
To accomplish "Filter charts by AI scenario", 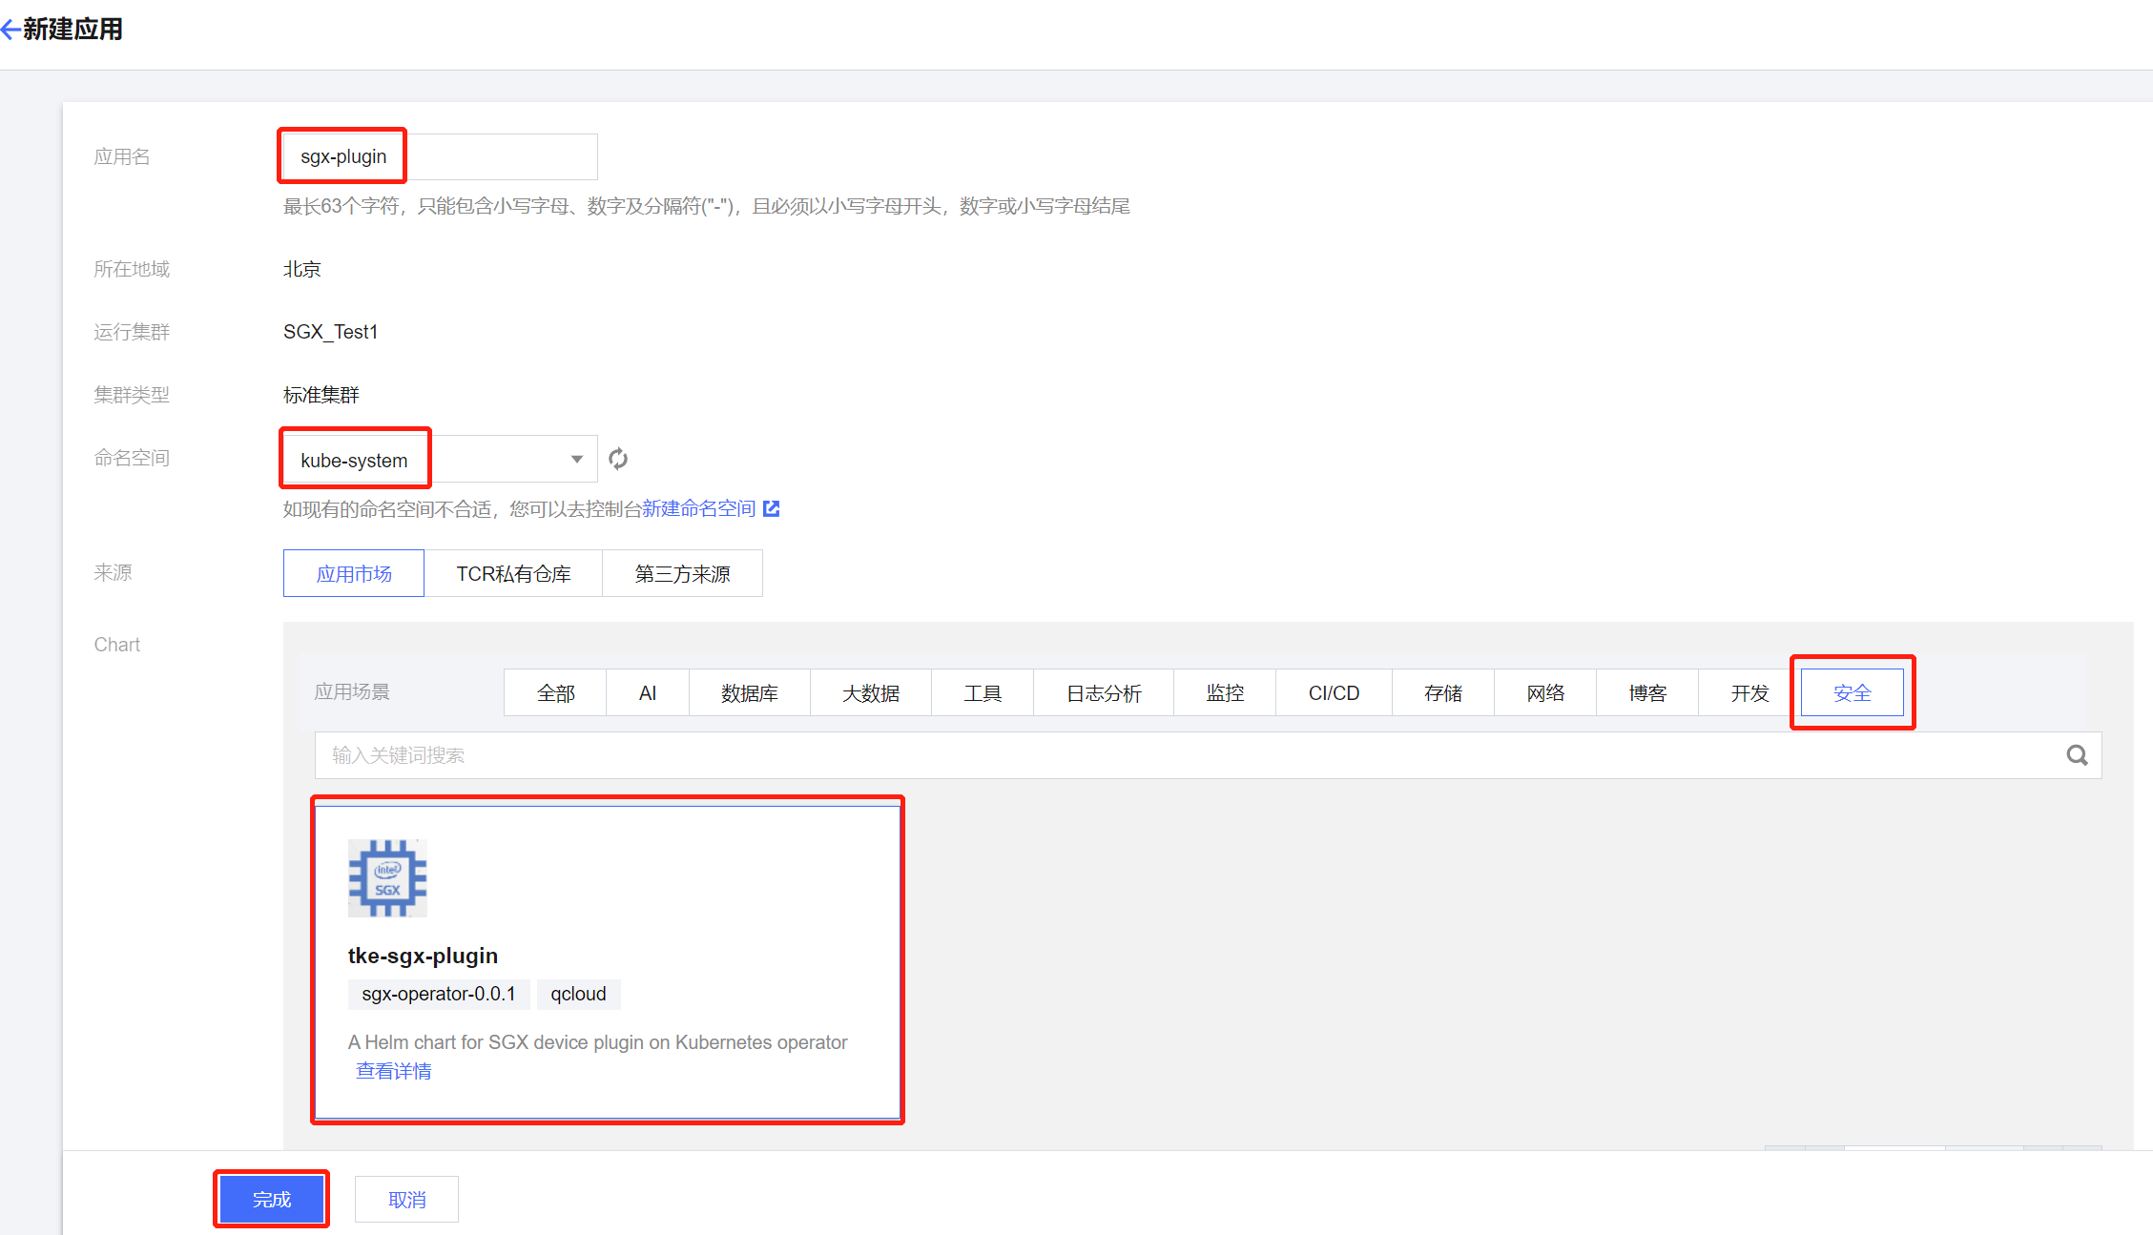I will 648,693.
